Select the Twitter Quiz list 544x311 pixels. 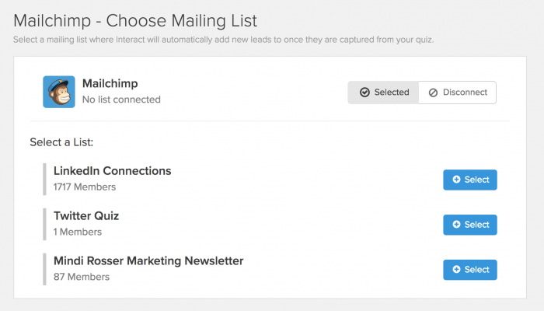470,225
